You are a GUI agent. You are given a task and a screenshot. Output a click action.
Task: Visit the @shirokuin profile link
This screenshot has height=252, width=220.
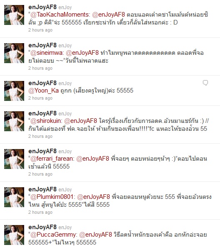click(46, 121)
